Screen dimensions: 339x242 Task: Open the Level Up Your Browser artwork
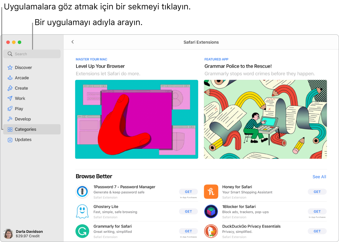137,119
